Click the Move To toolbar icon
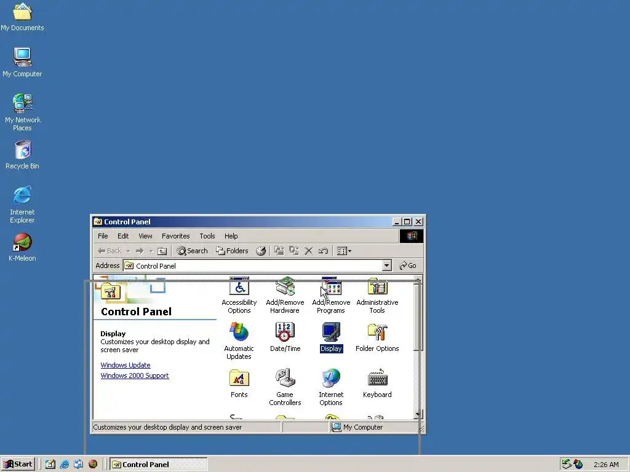This screenshot has height=472, width=630. click(279, 251)
